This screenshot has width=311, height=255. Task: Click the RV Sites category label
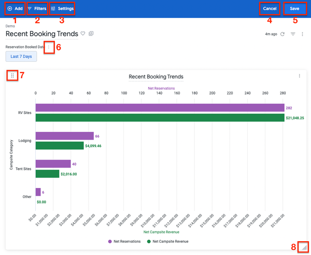25,113
